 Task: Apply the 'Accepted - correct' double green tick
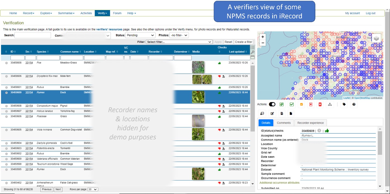pos(282,104)
